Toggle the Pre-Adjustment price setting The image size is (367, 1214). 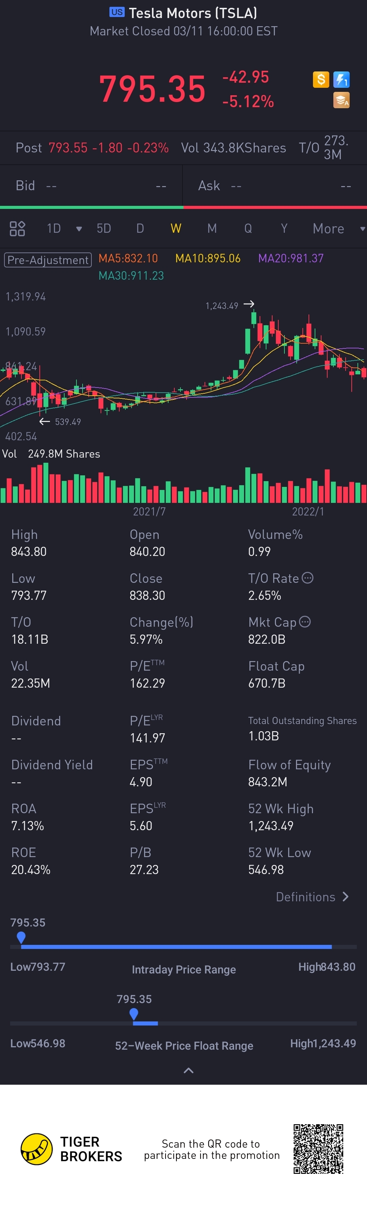click(48, 260)
